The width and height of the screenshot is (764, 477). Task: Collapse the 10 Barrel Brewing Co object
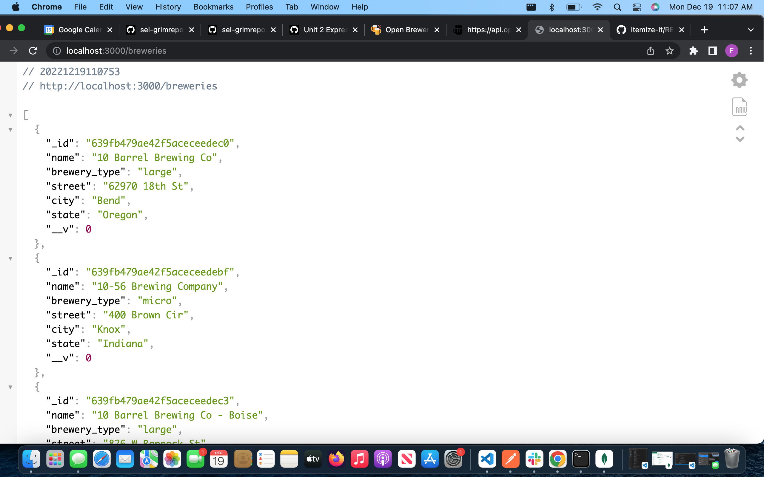10,130
